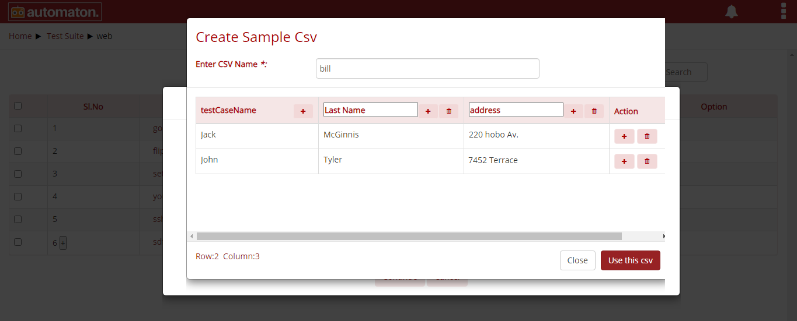
Task: Select the McGinnis cell
Action: coord(391,136)
